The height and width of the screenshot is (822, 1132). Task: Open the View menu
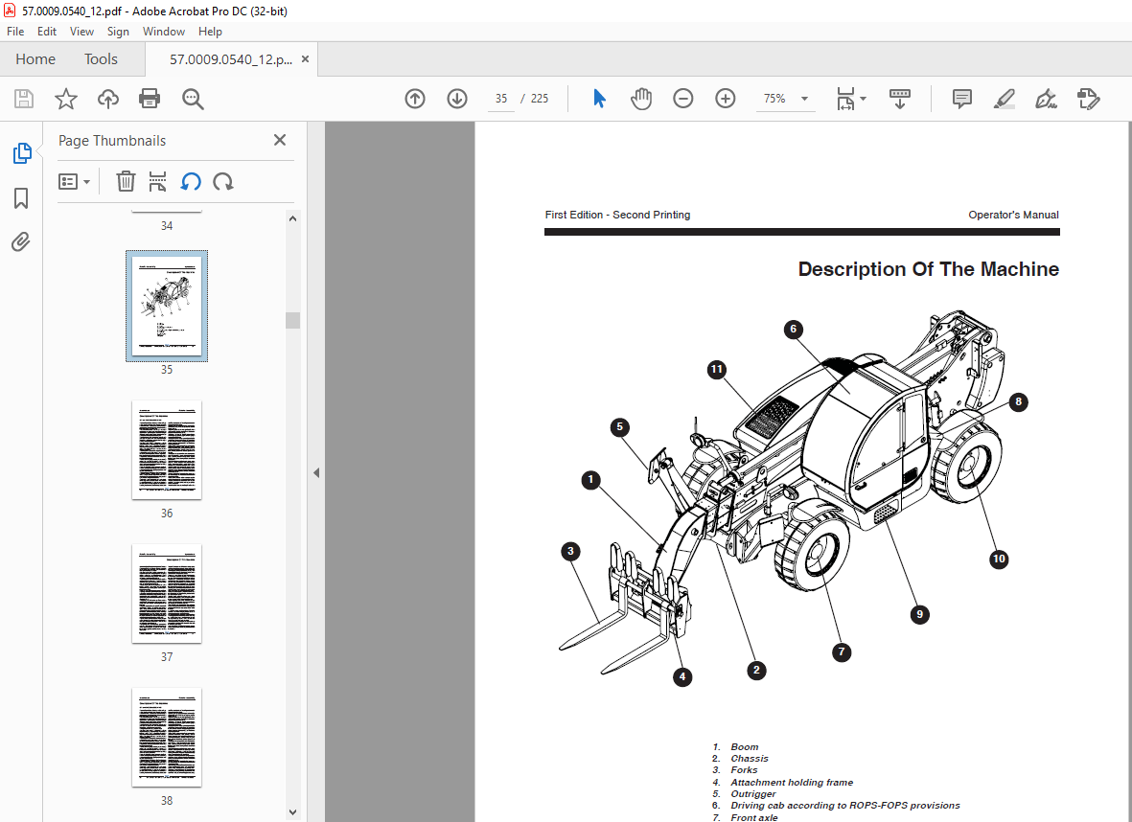(81, 32)
